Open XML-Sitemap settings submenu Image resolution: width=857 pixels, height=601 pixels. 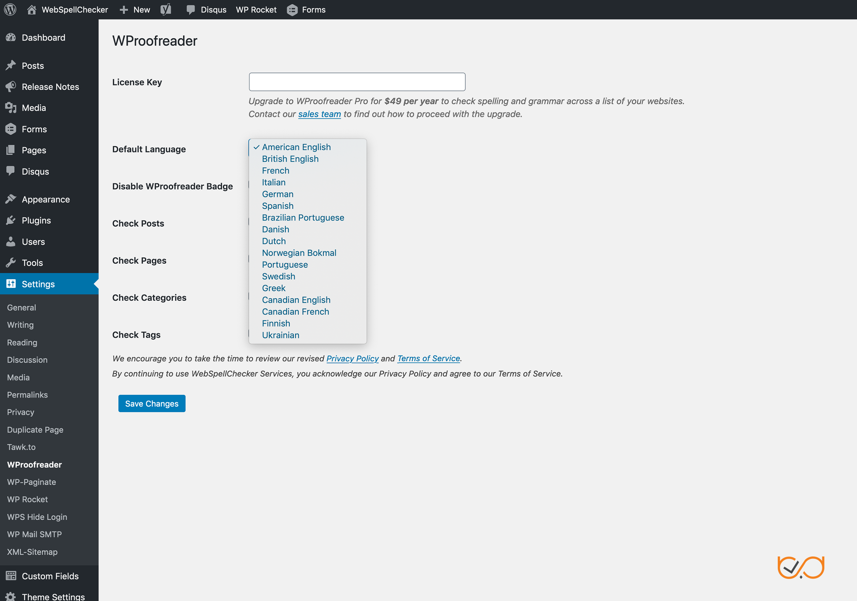pos(32,552)
